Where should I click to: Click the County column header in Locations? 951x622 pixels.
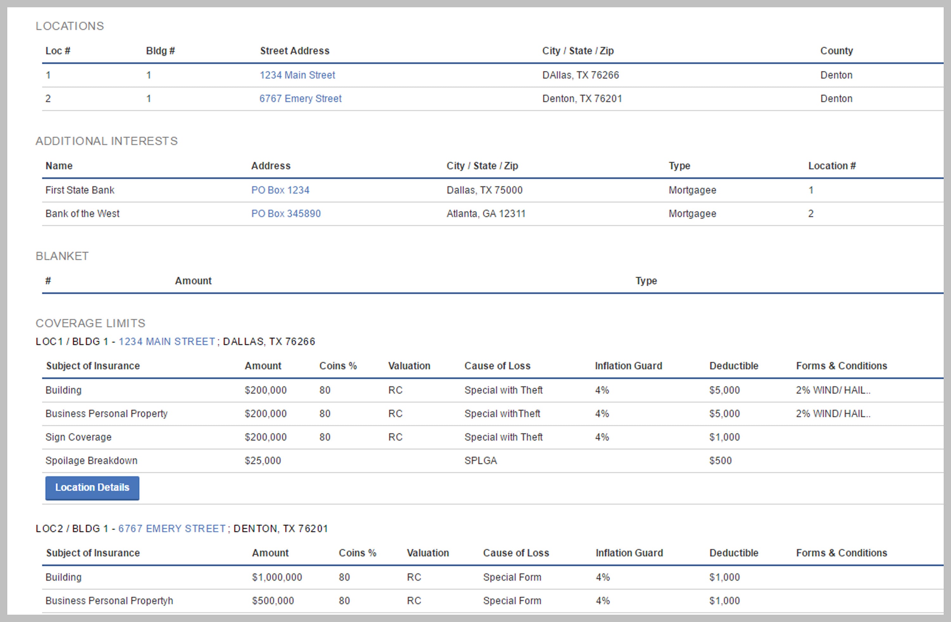[x=836, y=51]
